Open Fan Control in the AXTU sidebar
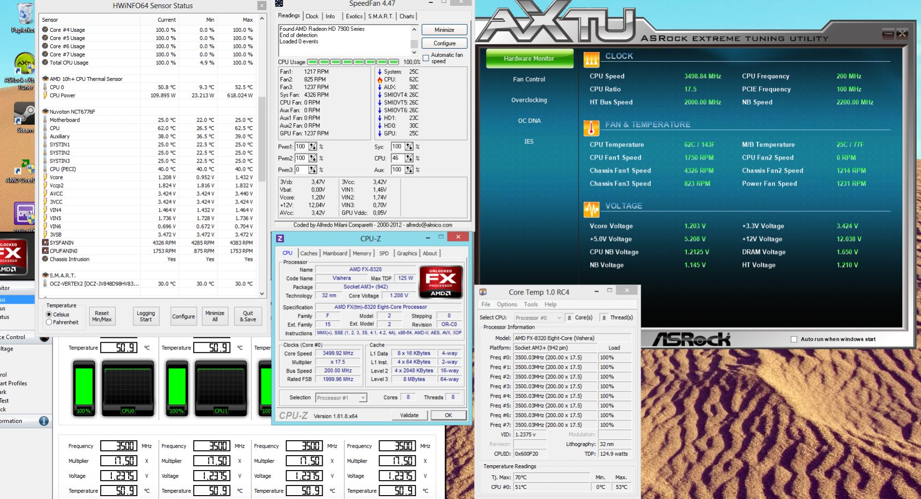Image resolution: width=921 pixels, height=499 pixels. 529,79
